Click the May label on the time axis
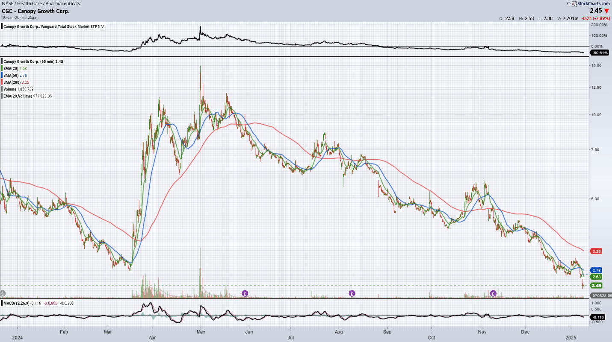Screen dimensions: 612x342 coord(201,331)
